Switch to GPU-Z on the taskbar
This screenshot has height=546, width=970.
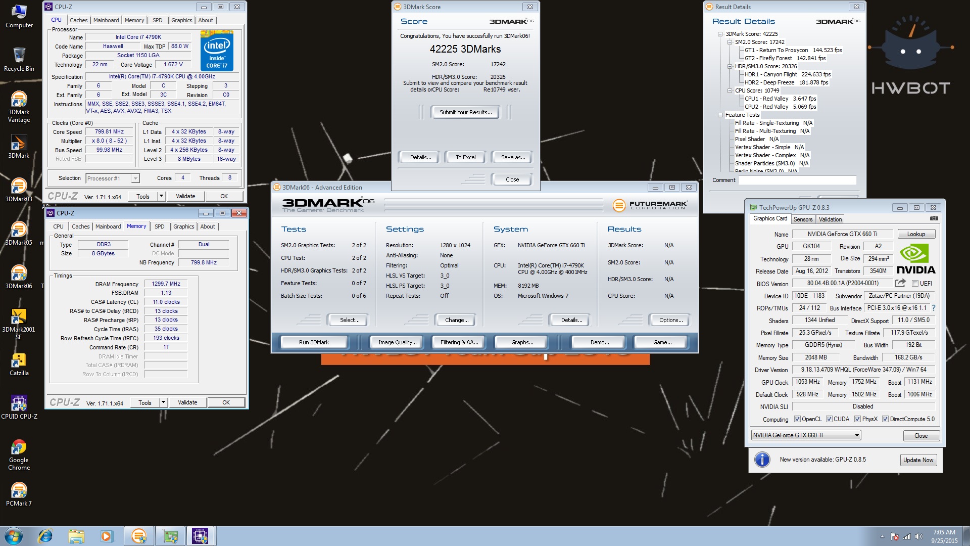tap(170, 536)
